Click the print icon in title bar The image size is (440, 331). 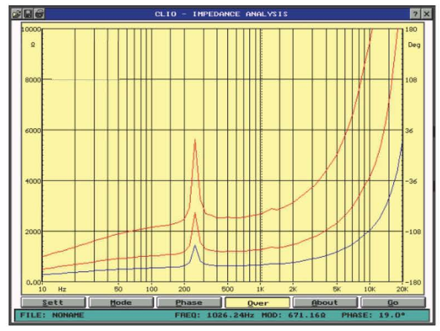click(38, 13)
